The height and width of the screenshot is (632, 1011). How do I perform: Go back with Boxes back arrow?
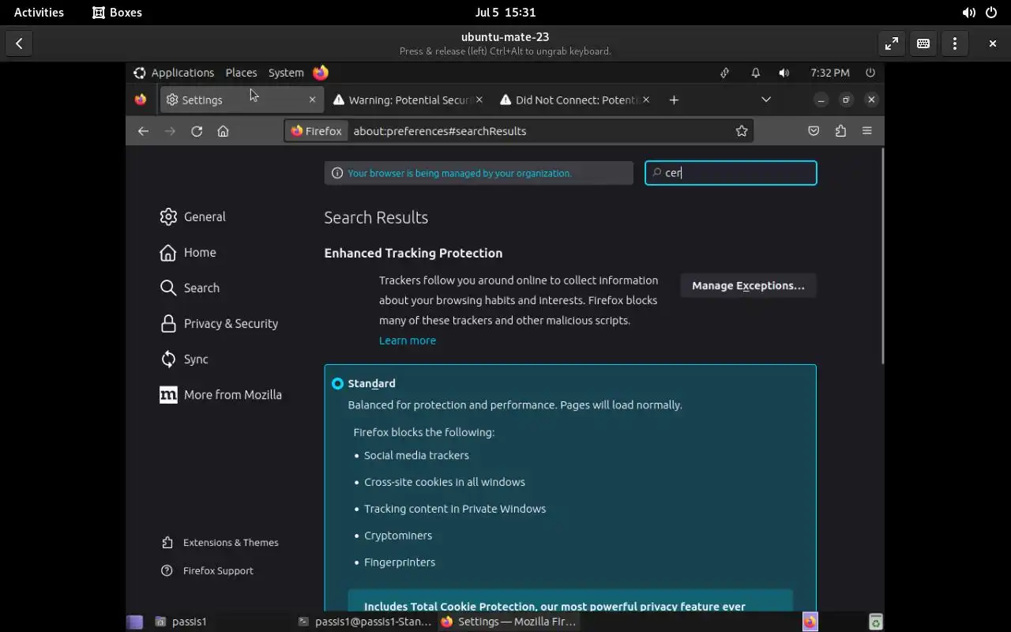[19, 43]
